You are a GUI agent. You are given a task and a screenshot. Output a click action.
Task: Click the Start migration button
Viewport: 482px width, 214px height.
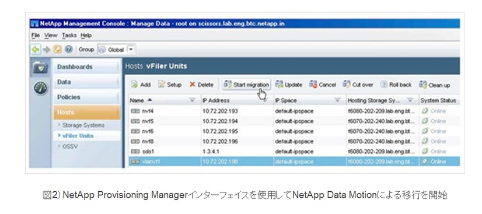click(247, 85)
